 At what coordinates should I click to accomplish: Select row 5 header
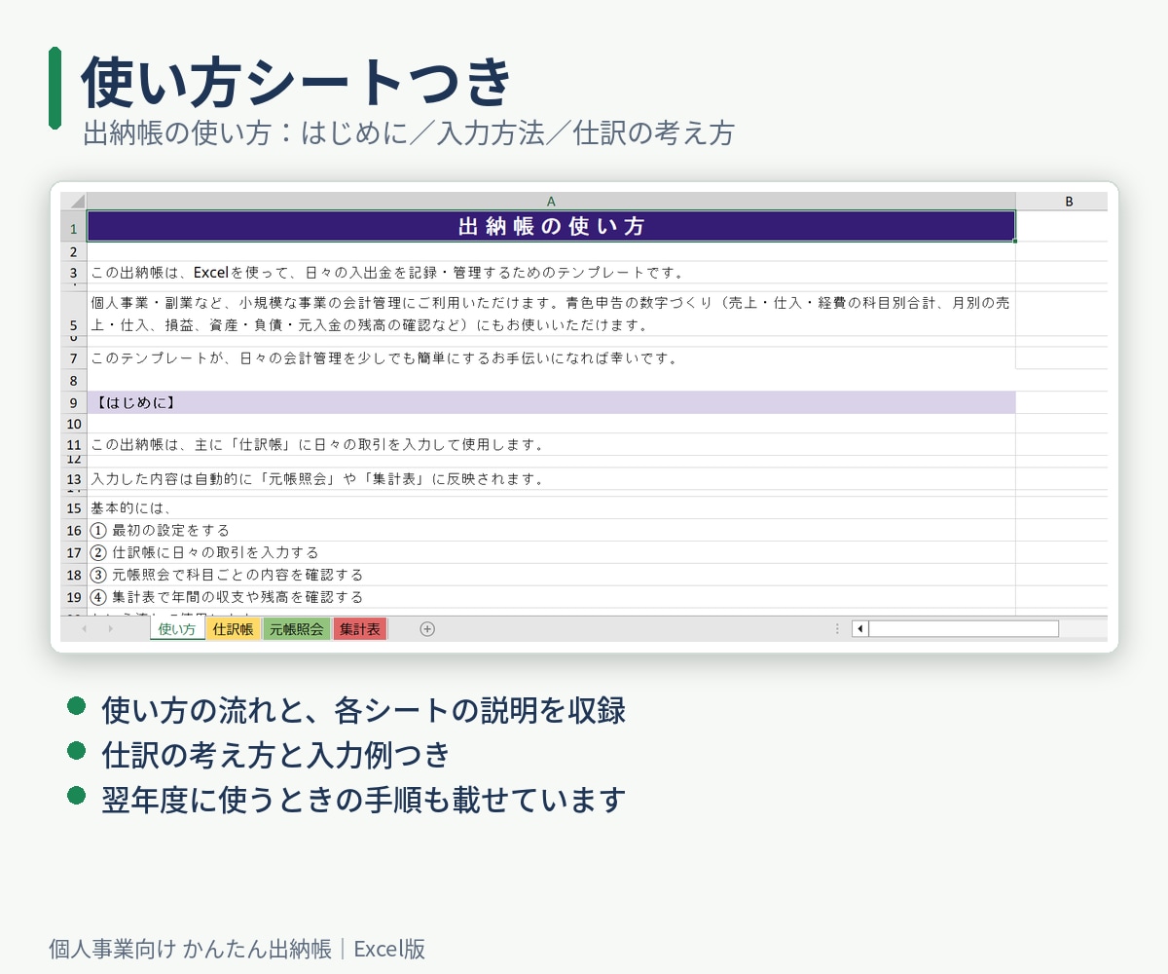pyautogui.click(x=74, y=314)
